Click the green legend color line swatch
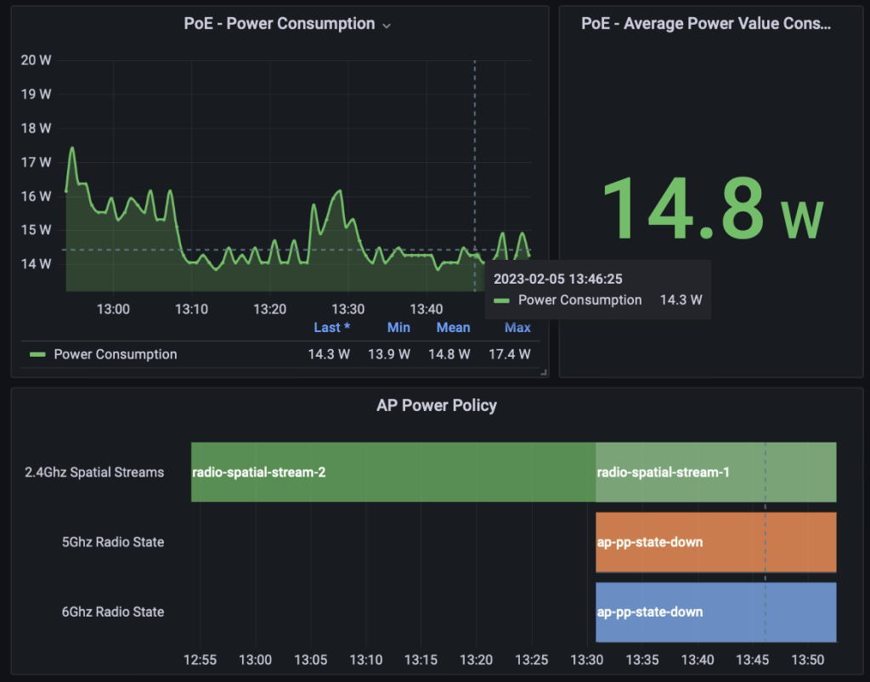Viewport: 870px width, 682px height. (x=37, y=355)
